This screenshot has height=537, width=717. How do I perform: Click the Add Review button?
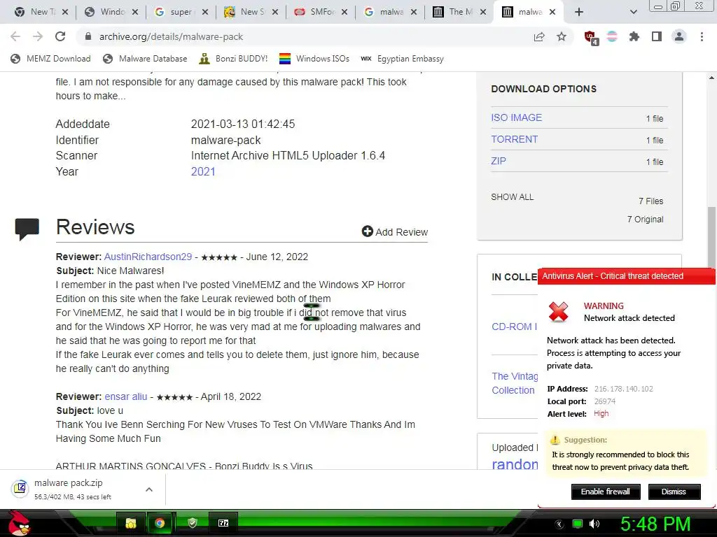[x=395, y=232]
